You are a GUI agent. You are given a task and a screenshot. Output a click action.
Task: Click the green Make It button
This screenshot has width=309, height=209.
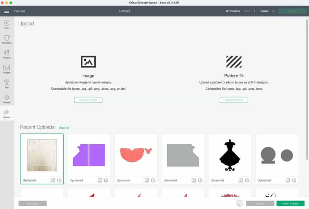(292, 11)
